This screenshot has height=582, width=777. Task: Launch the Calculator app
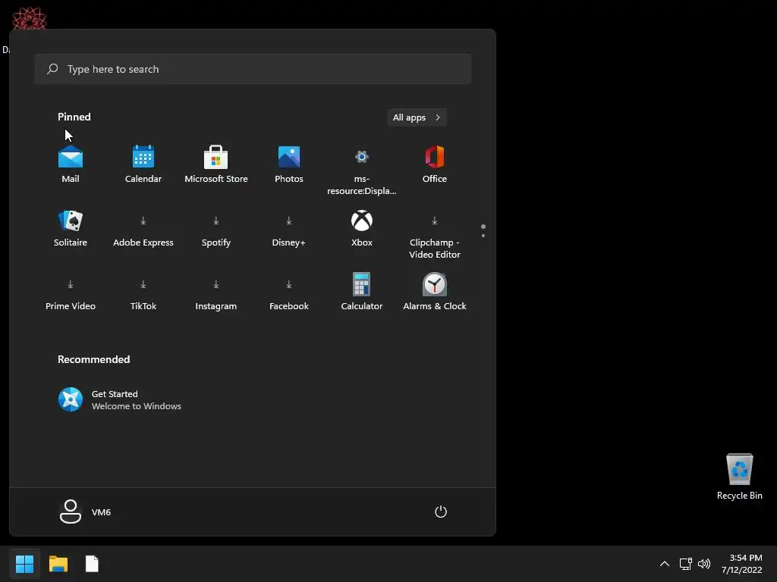click(362, 293)
